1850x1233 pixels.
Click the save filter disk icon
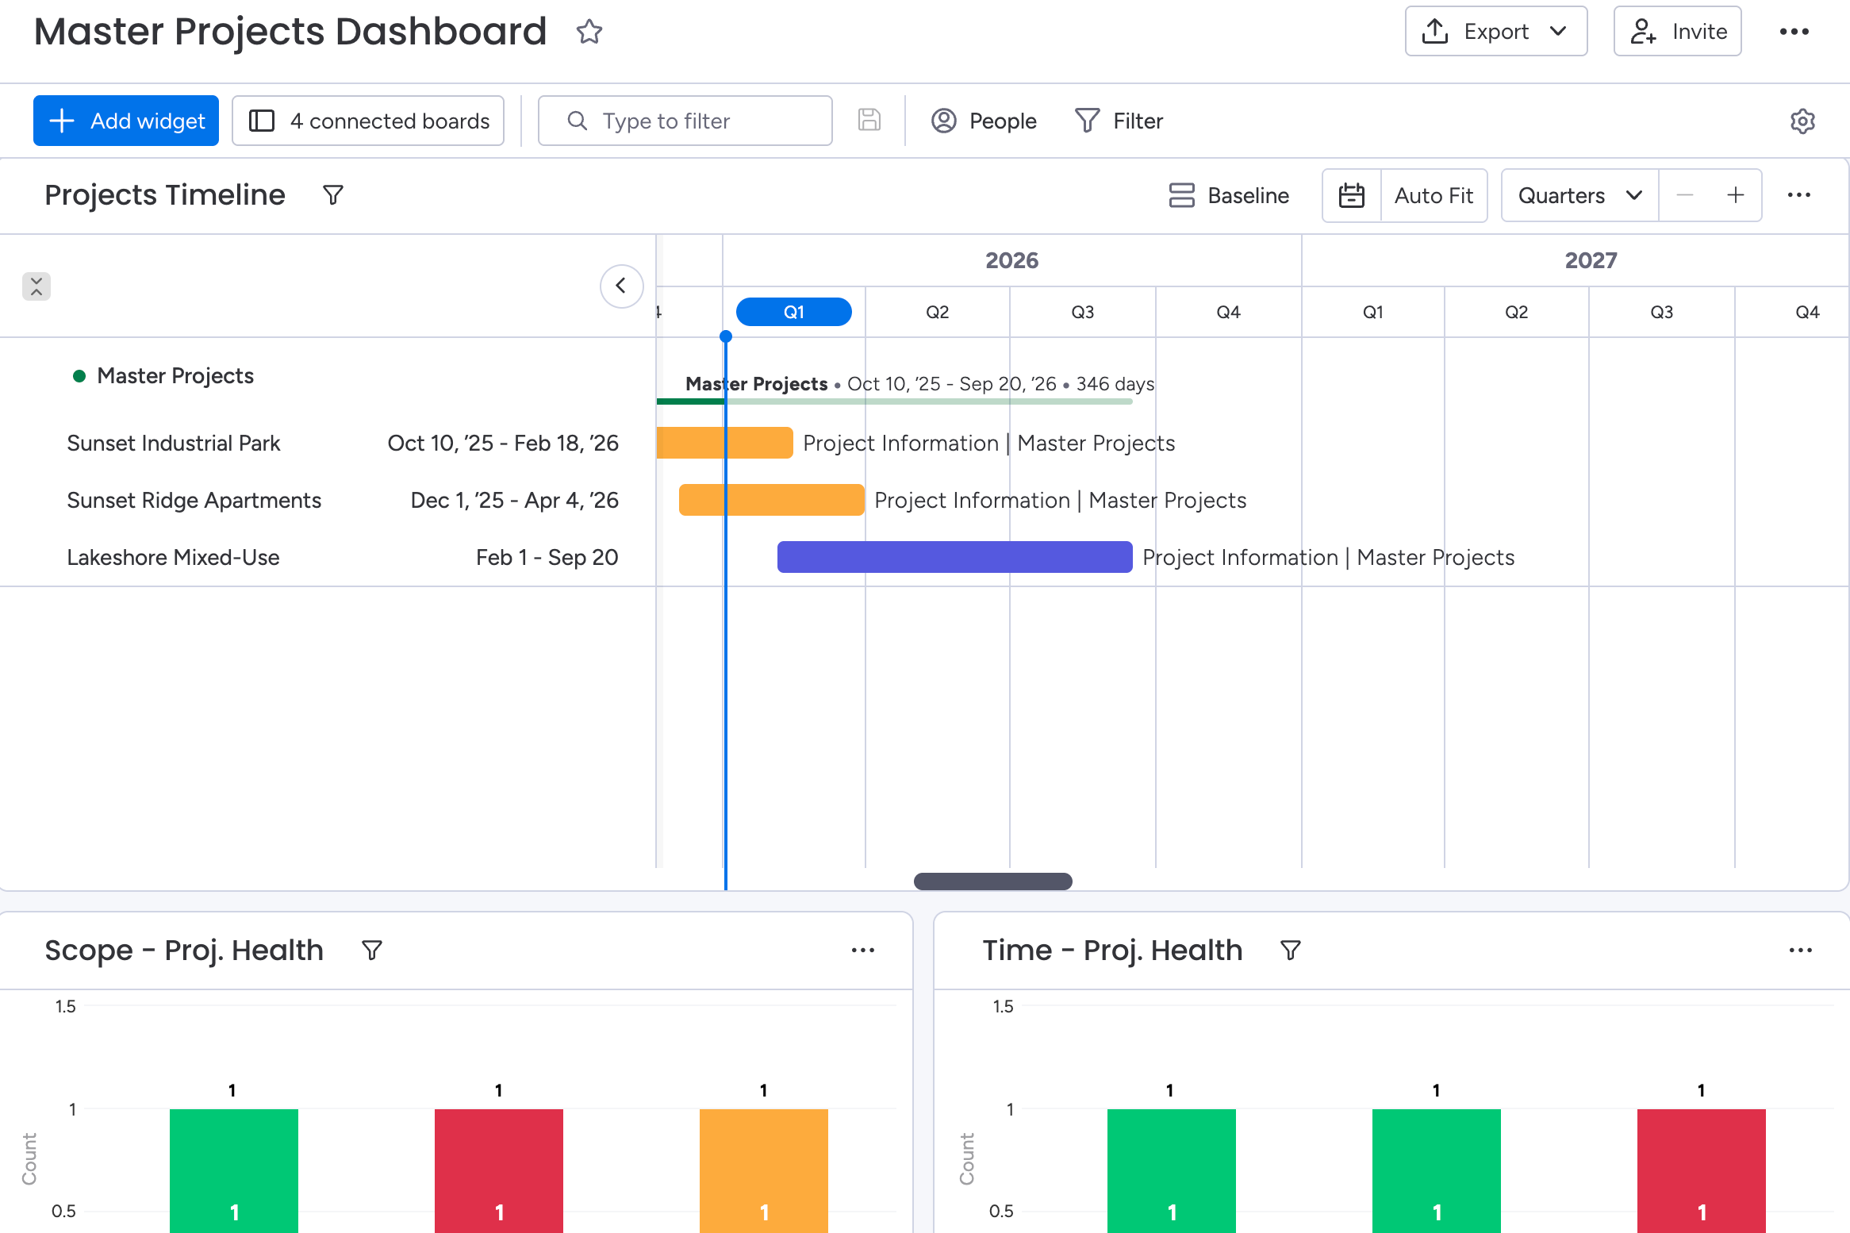click(x=869, y=121)
